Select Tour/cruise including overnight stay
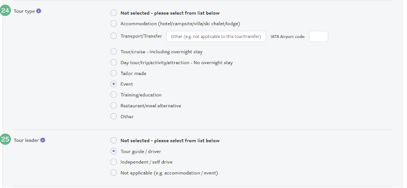The image size is (407, 188). [114, 52]
